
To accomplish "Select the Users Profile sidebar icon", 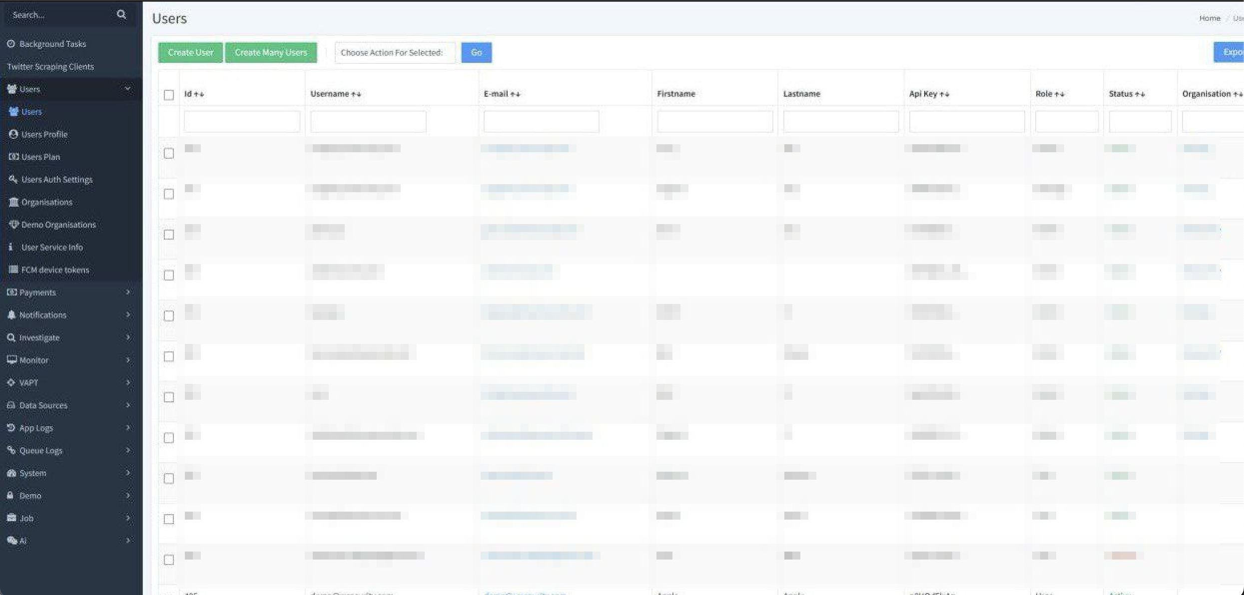I will click(13, 134).
